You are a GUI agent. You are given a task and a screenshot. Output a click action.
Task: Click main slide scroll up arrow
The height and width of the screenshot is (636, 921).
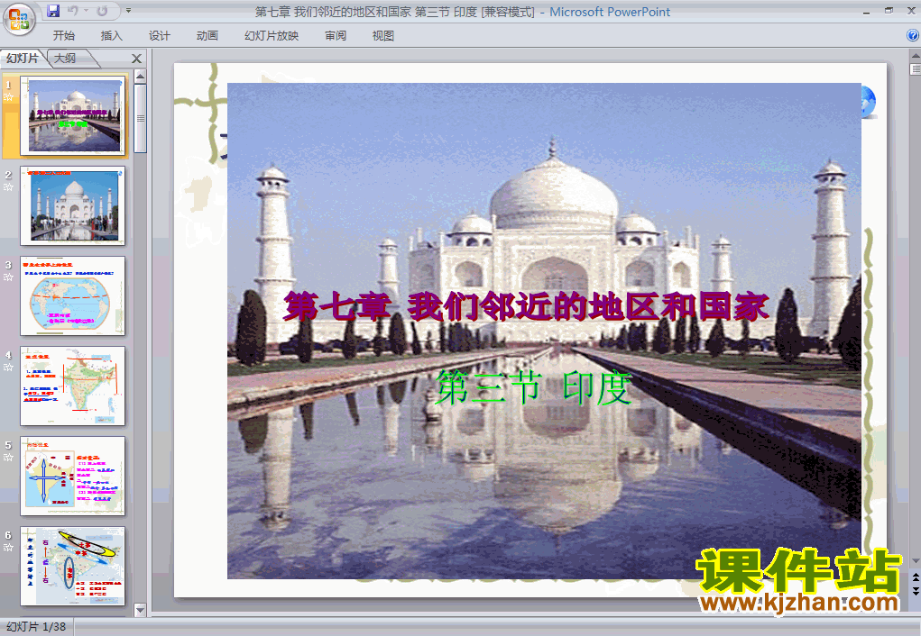tap(915, 56)
